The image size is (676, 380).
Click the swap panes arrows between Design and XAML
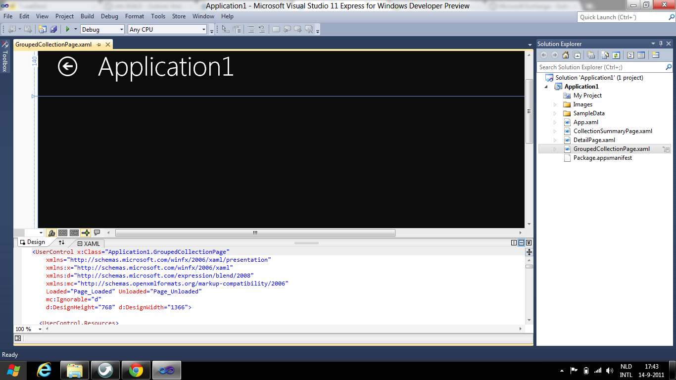(x=61, y=242)
